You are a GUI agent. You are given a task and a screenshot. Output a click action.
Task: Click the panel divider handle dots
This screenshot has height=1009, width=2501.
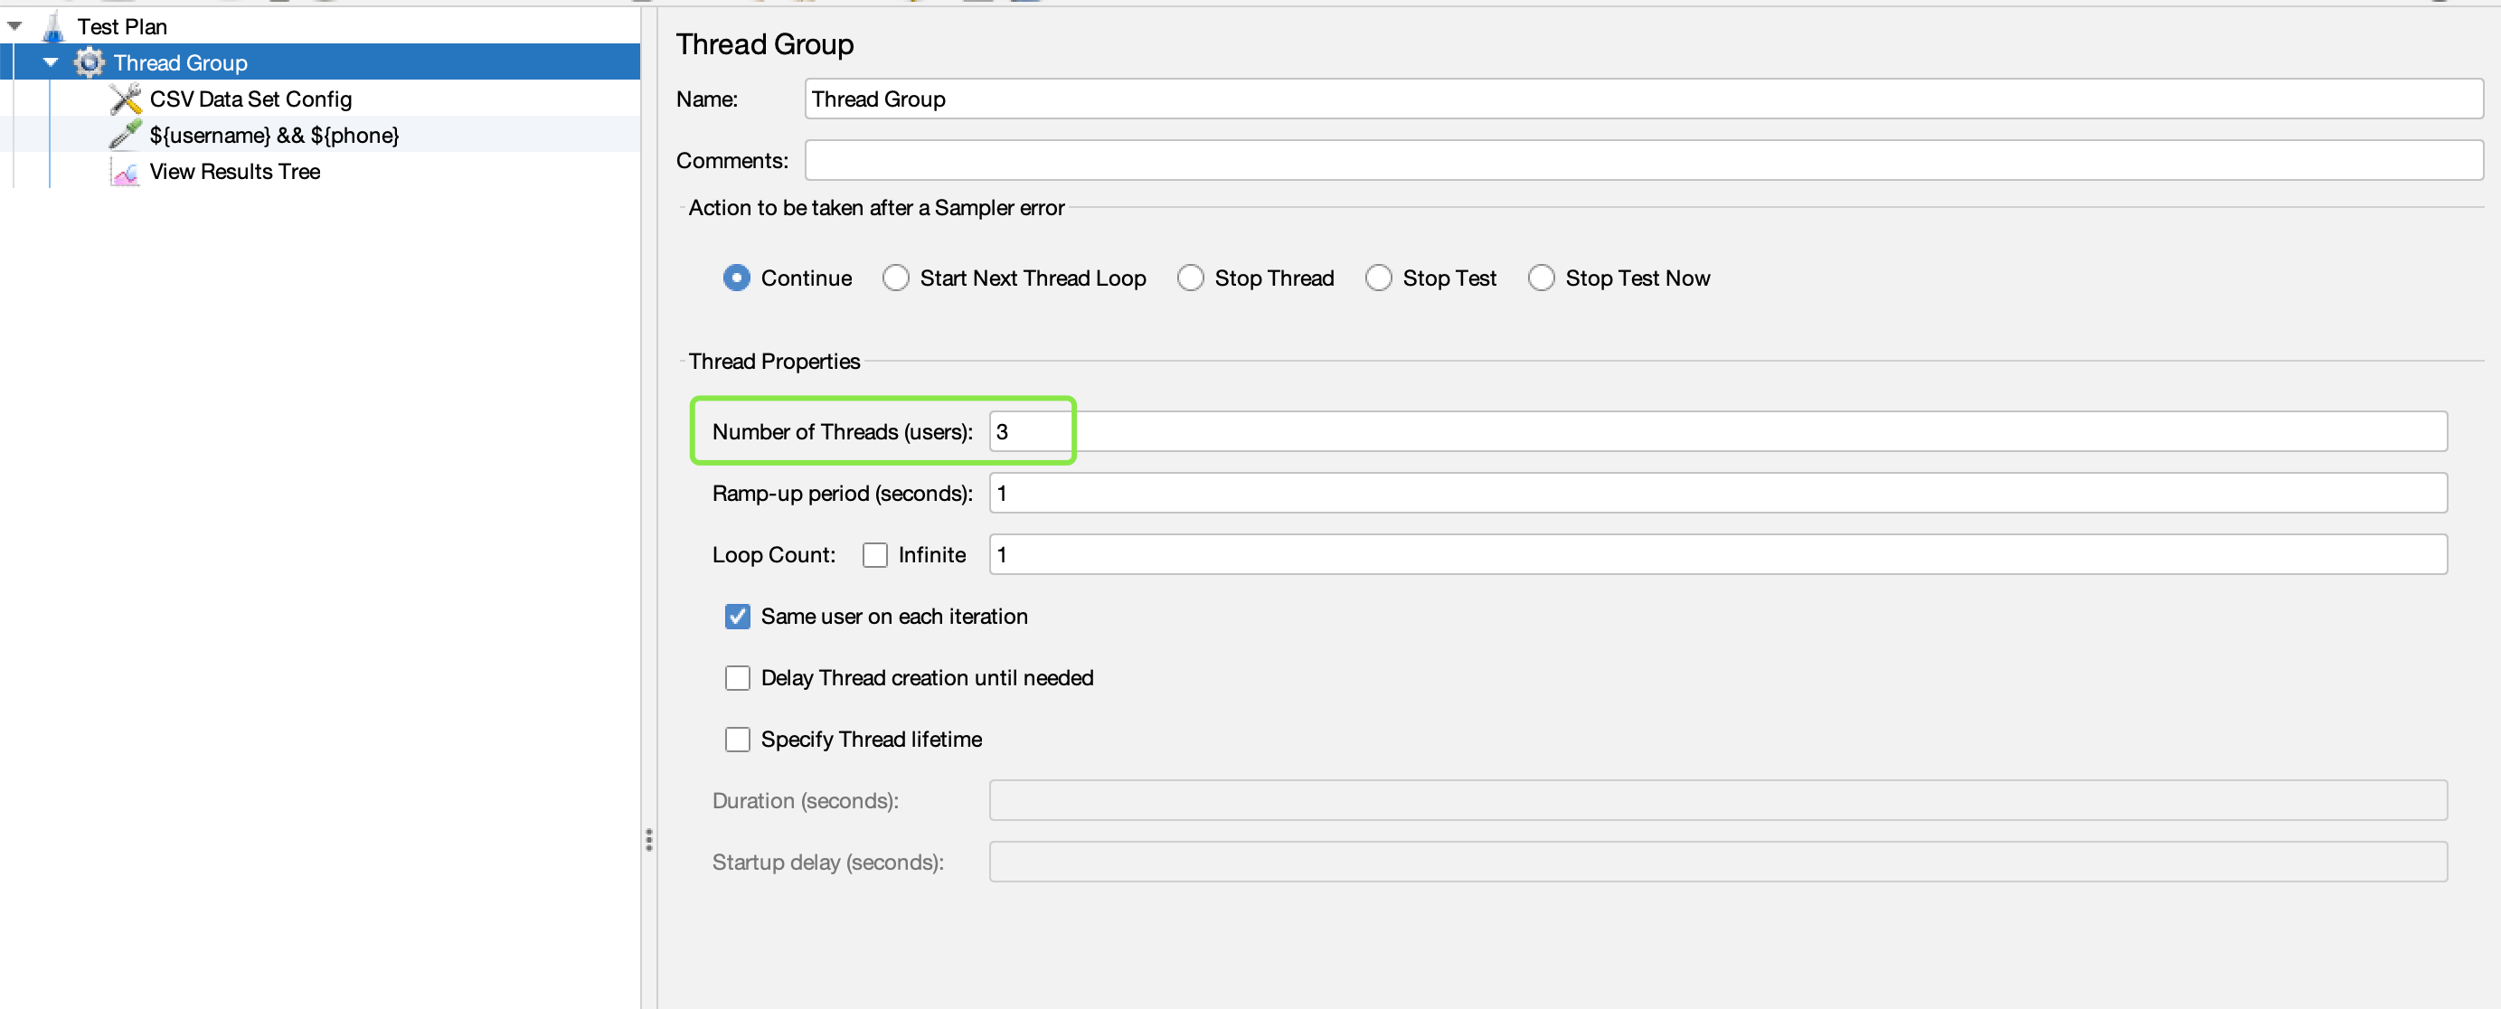(648, 840)
